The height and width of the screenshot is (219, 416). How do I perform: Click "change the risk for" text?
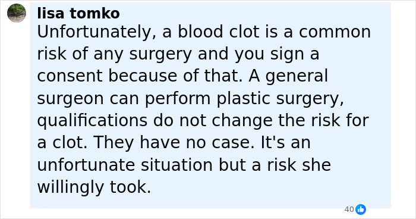click(x=290, y=121)
